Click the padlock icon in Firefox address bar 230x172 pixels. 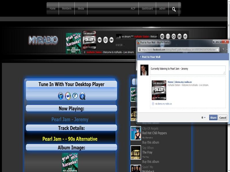[x=140, y=50]
